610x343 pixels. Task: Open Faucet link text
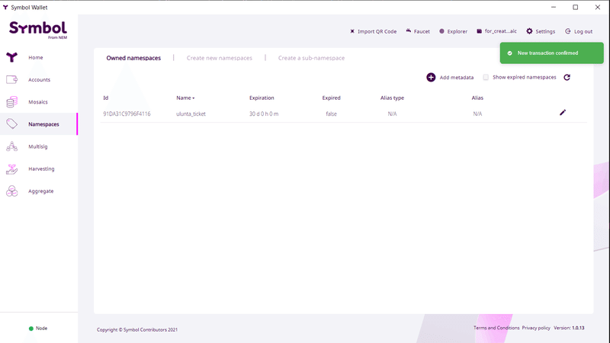(x=422, y=31)
